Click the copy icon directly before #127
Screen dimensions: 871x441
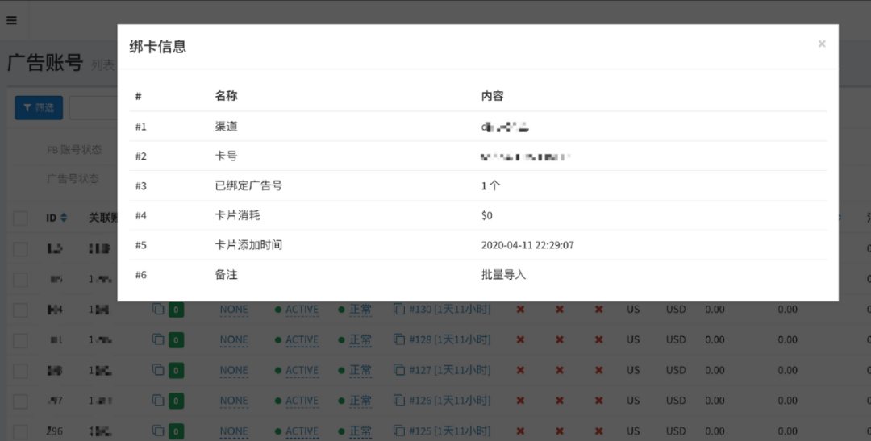399,370
